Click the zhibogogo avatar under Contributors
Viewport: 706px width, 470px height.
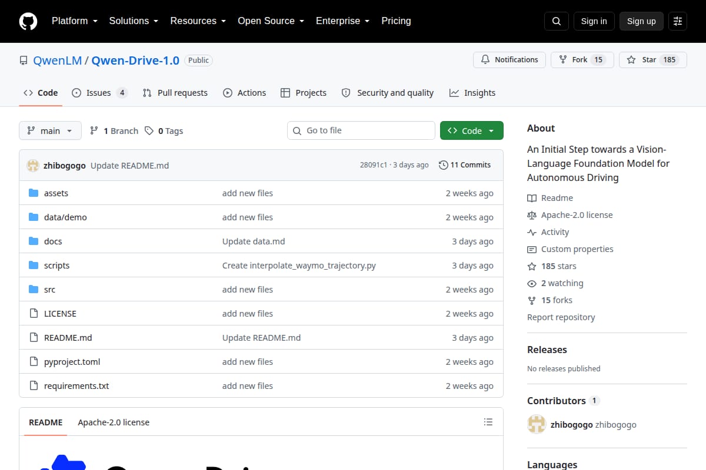(x=537, y=424)
